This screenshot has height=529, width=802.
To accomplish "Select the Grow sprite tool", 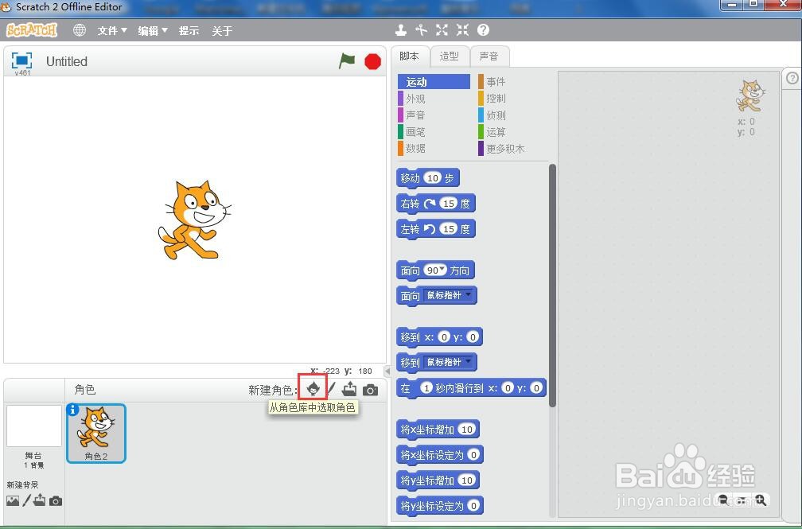I will click(x=442, y=30).
